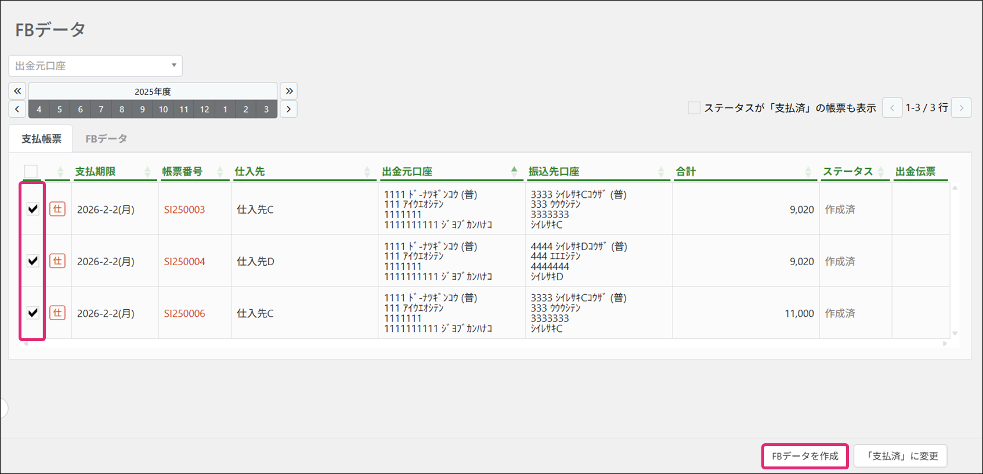Go to next page of rows
Screen dimensions: 983x474
click(x=961, y=108)
